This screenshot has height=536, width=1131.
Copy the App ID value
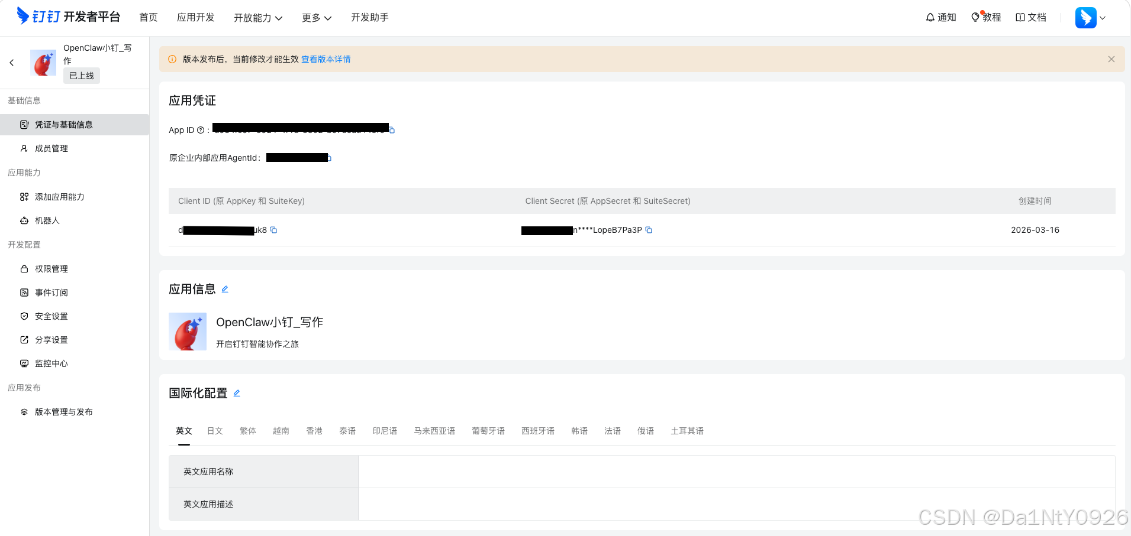392,130
